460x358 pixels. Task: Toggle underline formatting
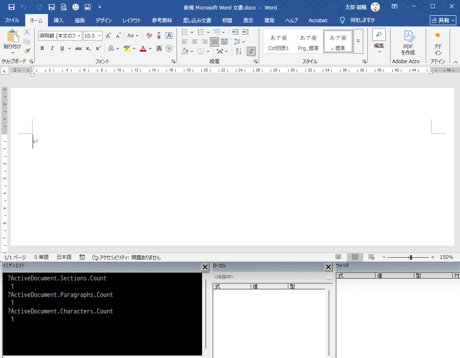coord(62,48)
